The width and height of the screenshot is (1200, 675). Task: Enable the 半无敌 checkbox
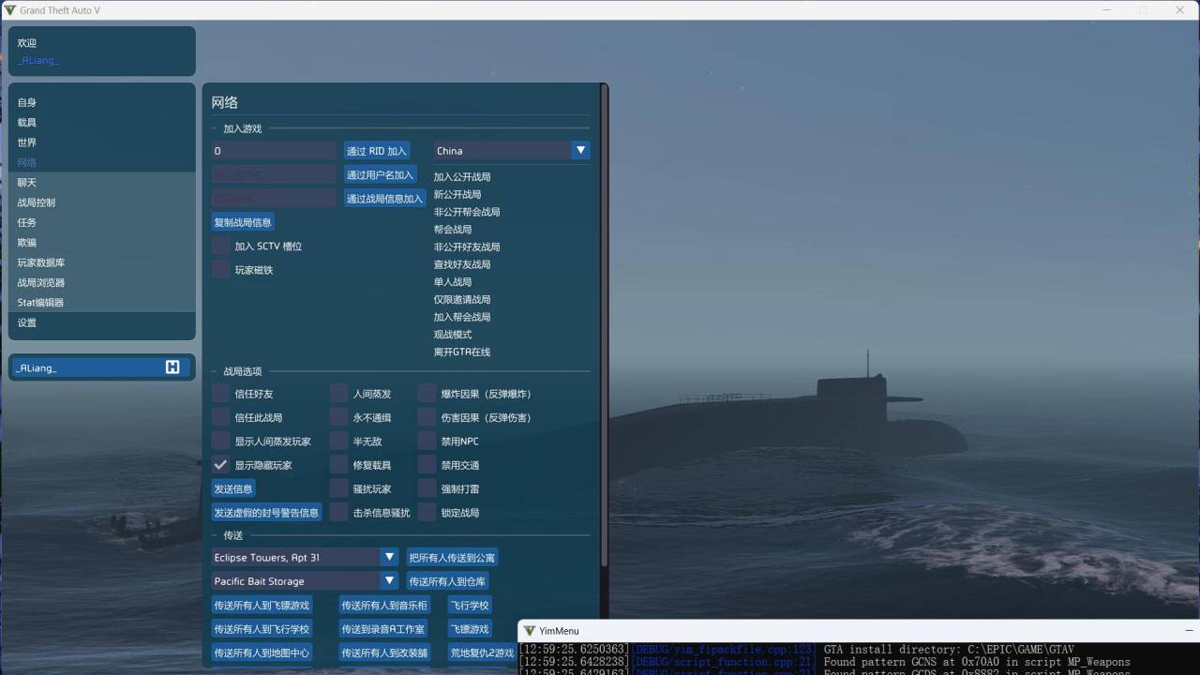338,441
